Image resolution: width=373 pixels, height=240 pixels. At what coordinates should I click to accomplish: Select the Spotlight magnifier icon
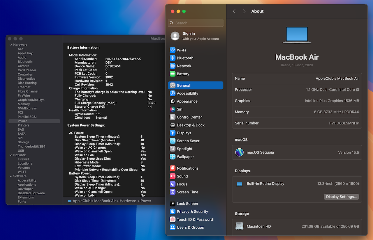(x=173, y=149)
